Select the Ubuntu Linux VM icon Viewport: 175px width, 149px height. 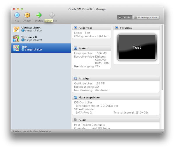click(x=16, y=29)
